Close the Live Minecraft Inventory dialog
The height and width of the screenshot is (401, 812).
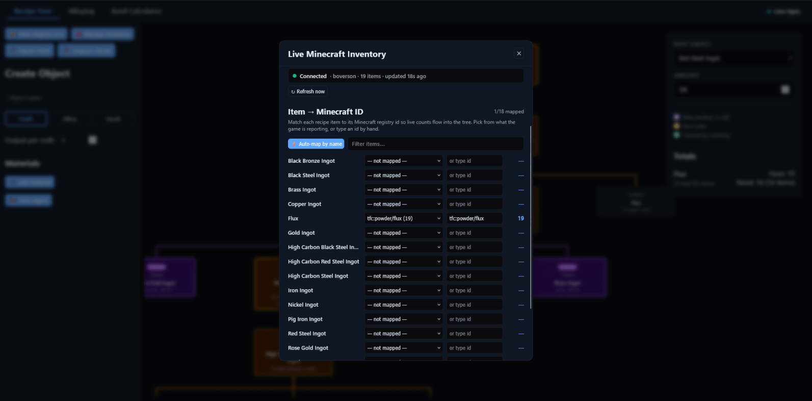click(519, 54)
